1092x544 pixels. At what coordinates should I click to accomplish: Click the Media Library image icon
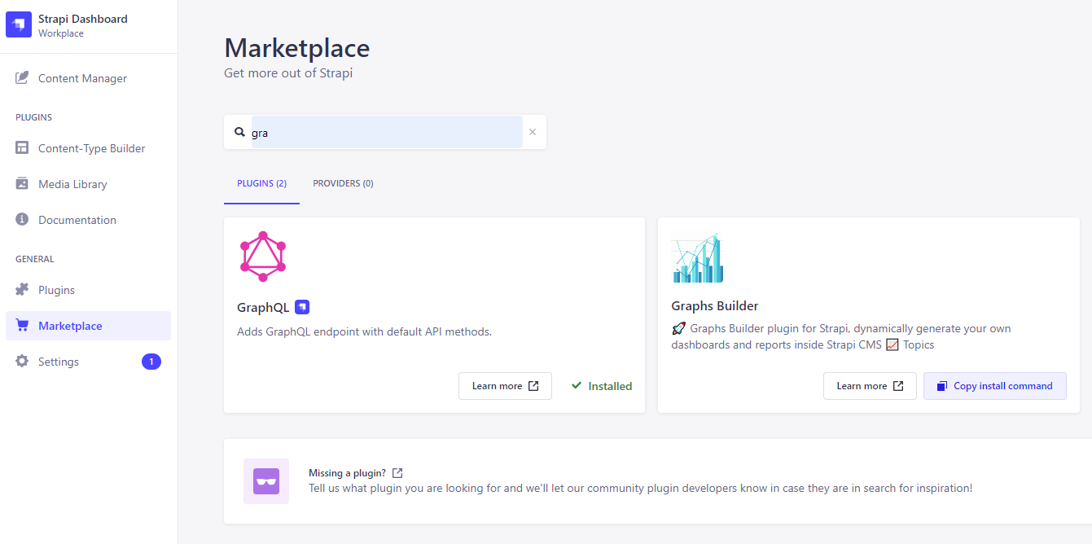click(22, 184)
